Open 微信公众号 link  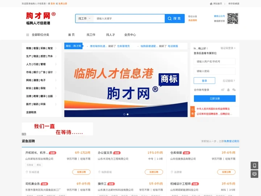coord(219,16)
